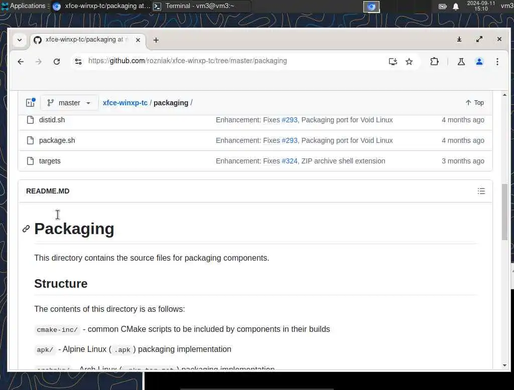Click ZIP archive shell extension commit message
Viewport: 514px width, 390px height.
click(x=343, y=161)
